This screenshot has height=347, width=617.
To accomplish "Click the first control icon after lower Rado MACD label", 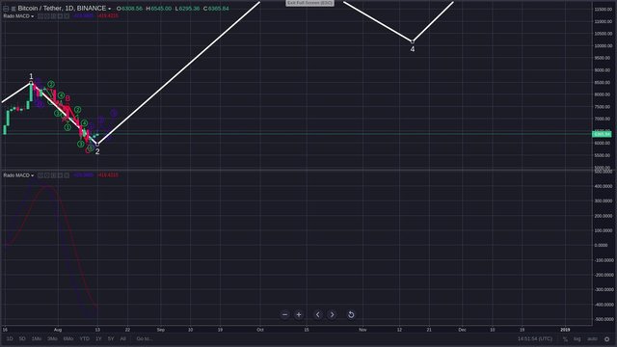I will pos(40,175).
